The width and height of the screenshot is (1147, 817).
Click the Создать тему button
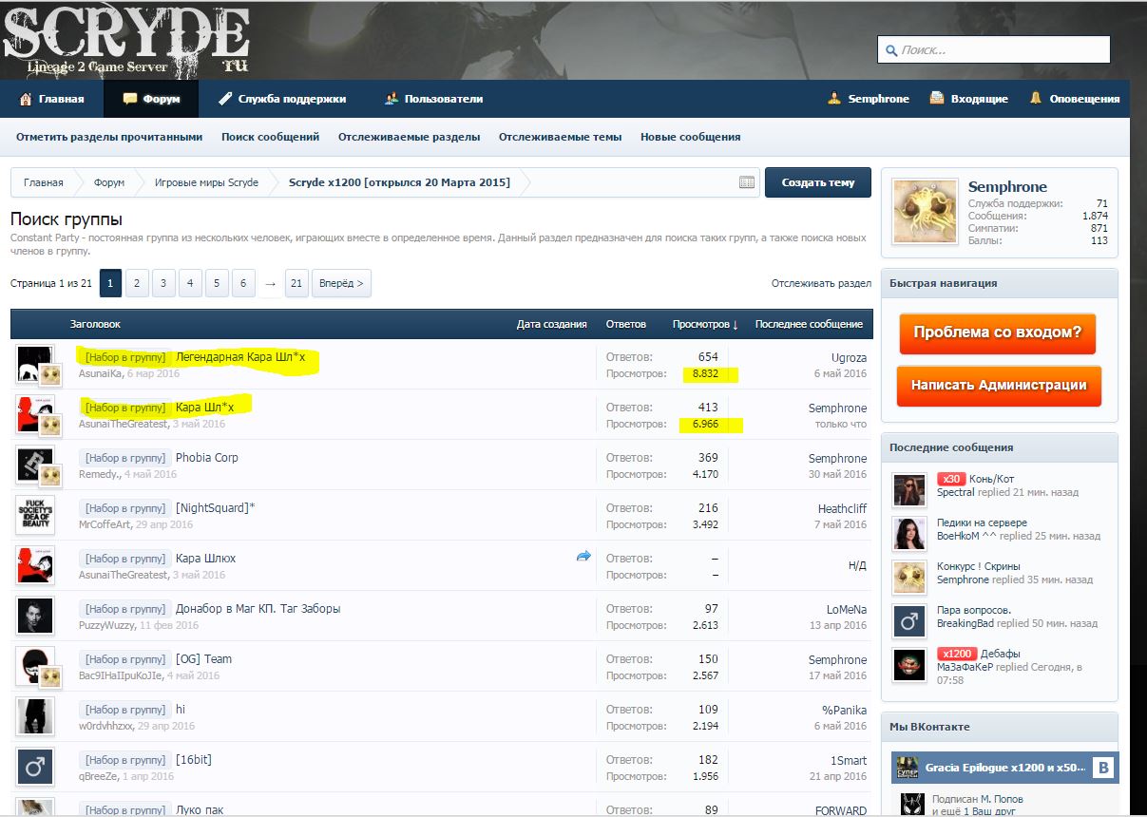click(817, 182)
